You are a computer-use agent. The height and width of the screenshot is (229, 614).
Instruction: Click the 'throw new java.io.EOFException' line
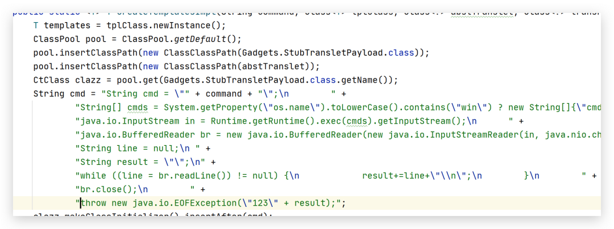point(211,203)
